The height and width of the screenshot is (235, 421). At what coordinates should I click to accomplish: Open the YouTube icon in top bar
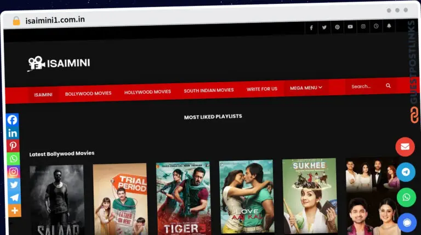pyautogui.click(x=350, y=27)
